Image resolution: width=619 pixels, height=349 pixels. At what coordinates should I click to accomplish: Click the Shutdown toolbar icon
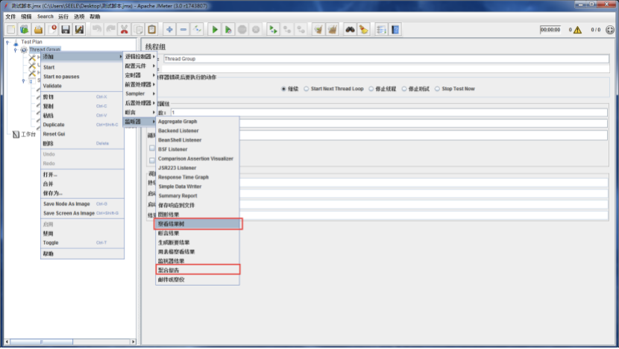click(x=256, y=30)
